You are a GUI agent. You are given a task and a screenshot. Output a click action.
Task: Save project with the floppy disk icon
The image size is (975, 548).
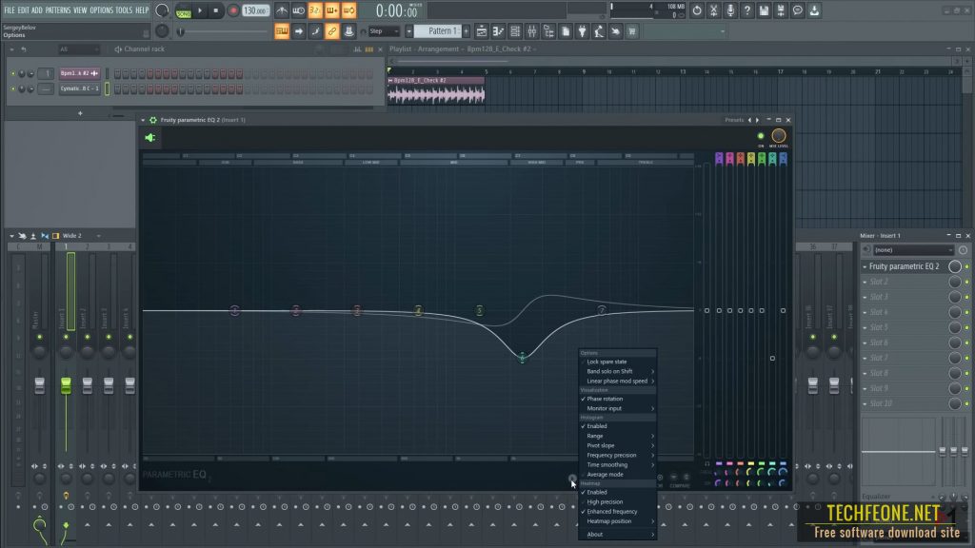click(x=764, y=10)
